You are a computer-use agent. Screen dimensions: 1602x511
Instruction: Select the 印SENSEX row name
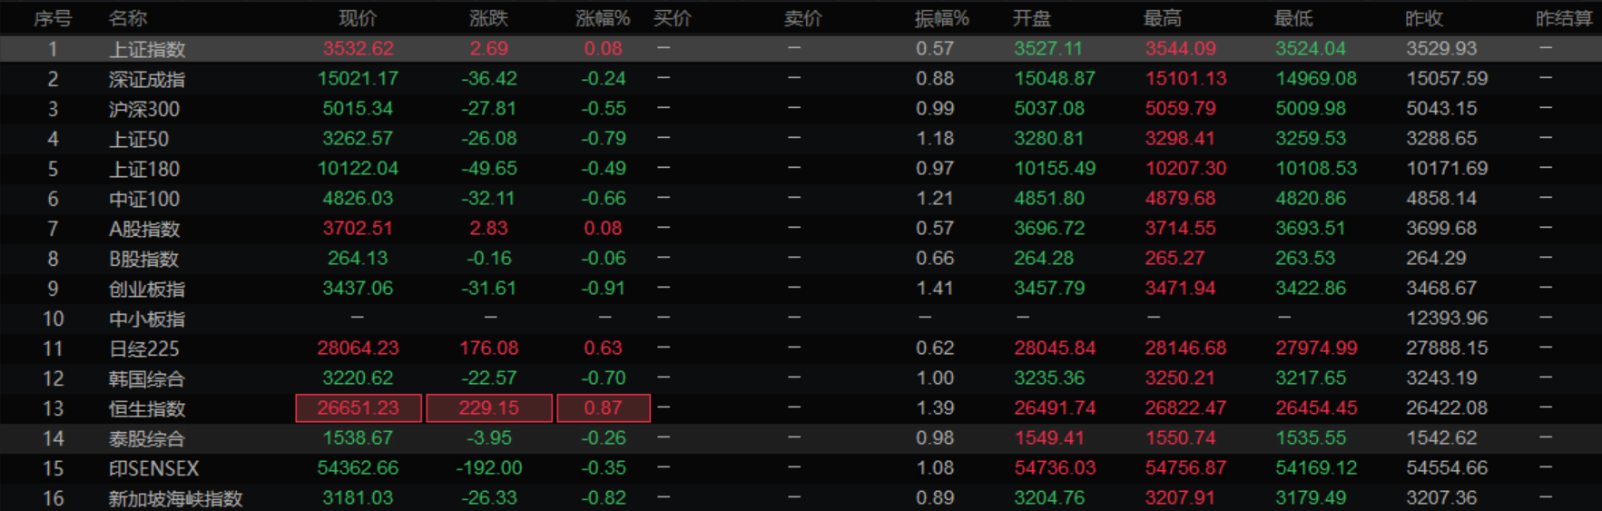pos(153,468)
